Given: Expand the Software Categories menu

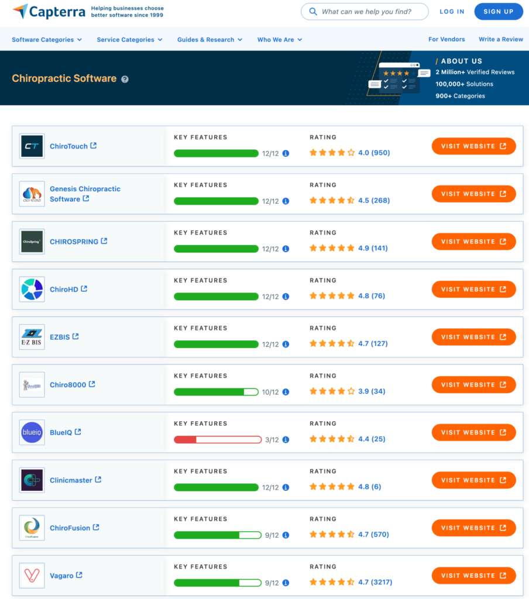Looking at the screenshot, I should 47,40.
